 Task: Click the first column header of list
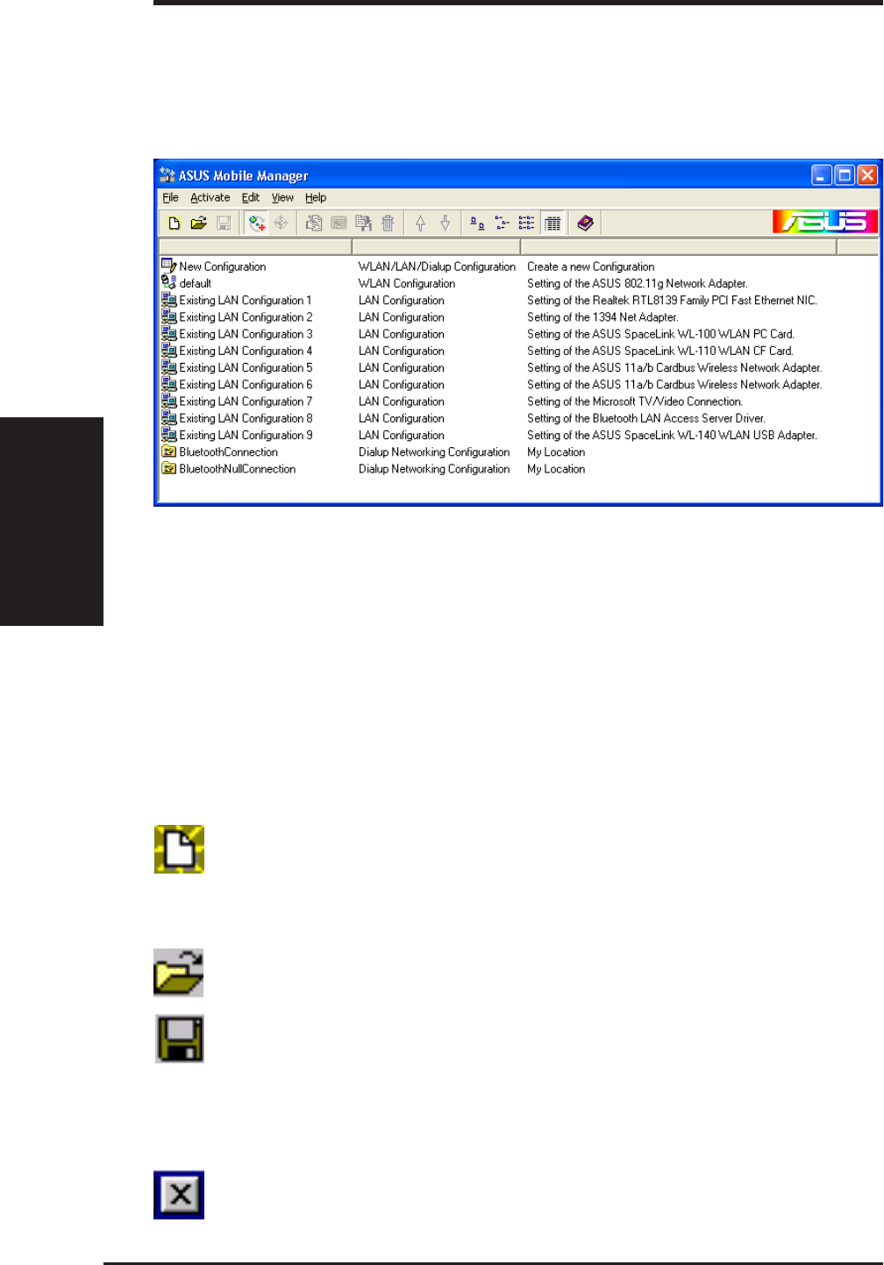(255, 247)
